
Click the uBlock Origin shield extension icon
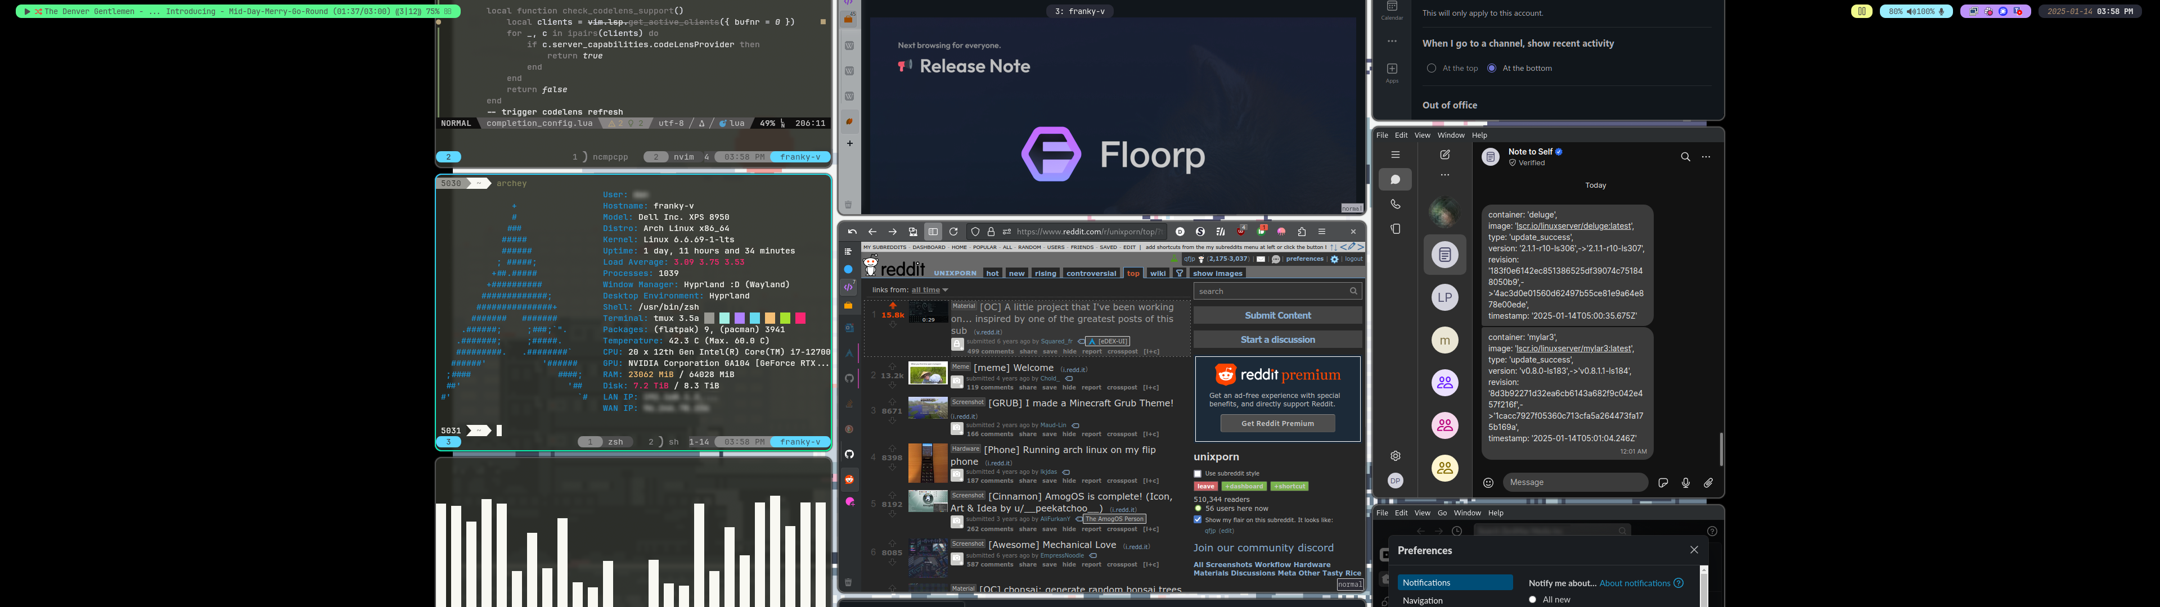1242,232
